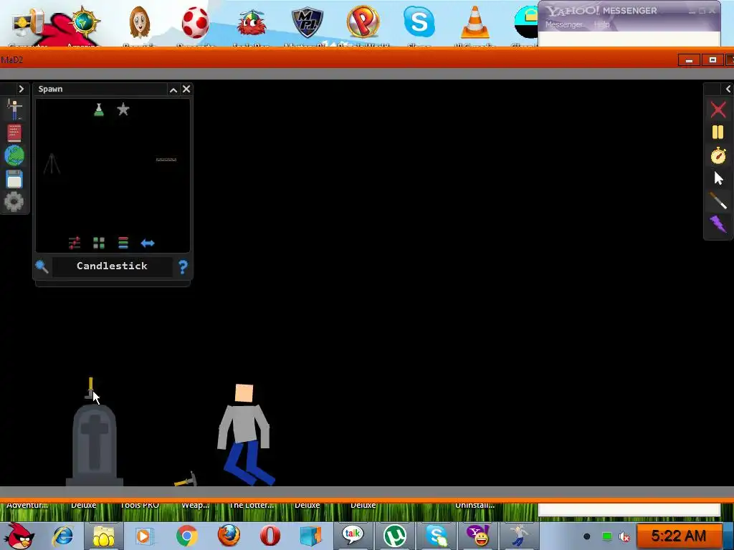Image resolution: width=734 pixels, height=550 pixels.
Task: Open the red book icon in left toolbar
Action: [x=14, y=133]
